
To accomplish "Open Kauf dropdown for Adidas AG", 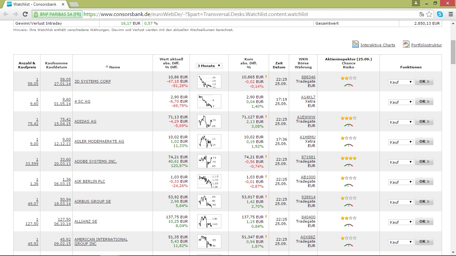I will pyautogui.click(x=401, y=122).
